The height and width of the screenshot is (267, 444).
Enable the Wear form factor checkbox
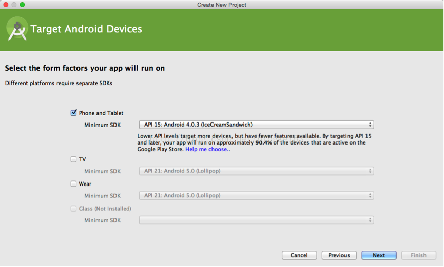(73, 184)
